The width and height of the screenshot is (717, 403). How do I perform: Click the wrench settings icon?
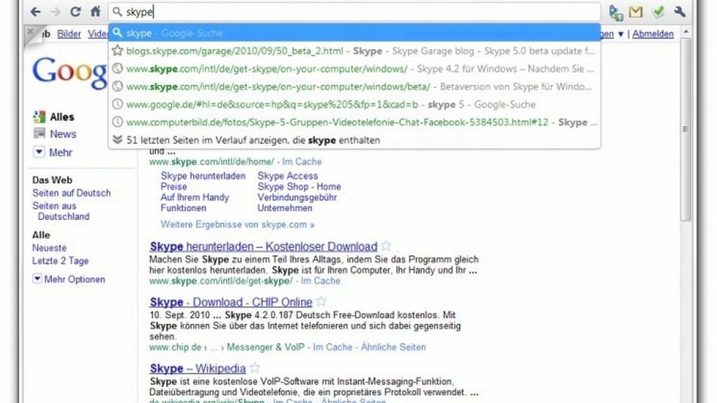(x=679, y=11)
